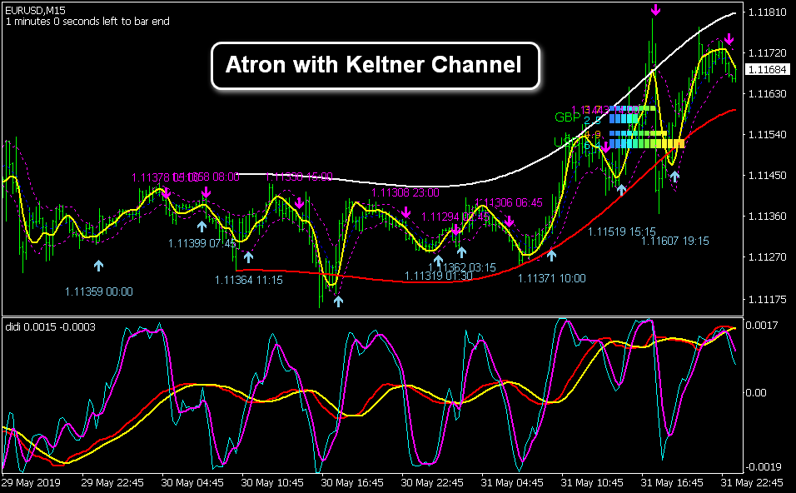Click the Atron with Keltner Channel banner
This screenshot has height=493, width=796.
[x=376, y=65]
